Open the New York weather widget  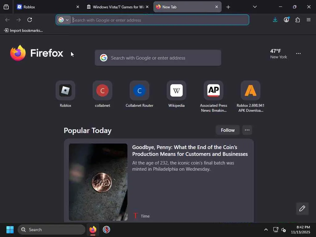click(279, 54)
